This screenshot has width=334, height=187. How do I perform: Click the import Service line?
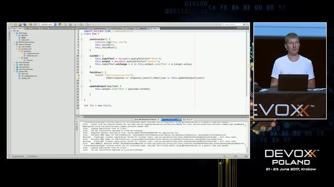[x=108, y=31]
